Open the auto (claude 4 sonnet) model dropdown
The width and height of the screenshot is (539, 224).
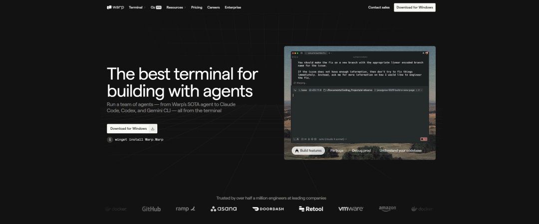click(333, 139)
